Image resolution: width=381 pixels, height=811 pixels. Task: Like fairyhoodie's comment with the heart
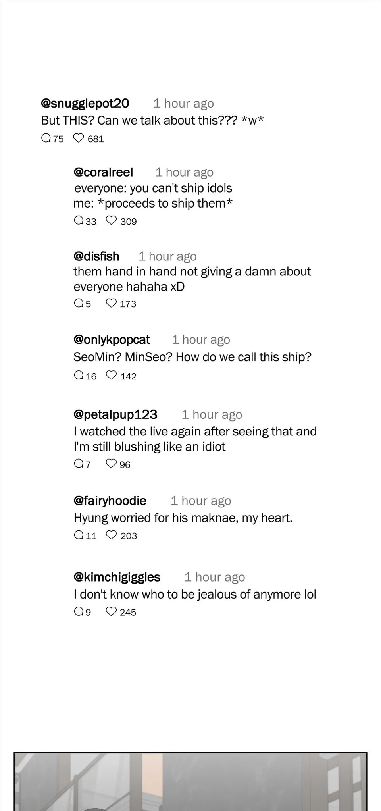111,535
